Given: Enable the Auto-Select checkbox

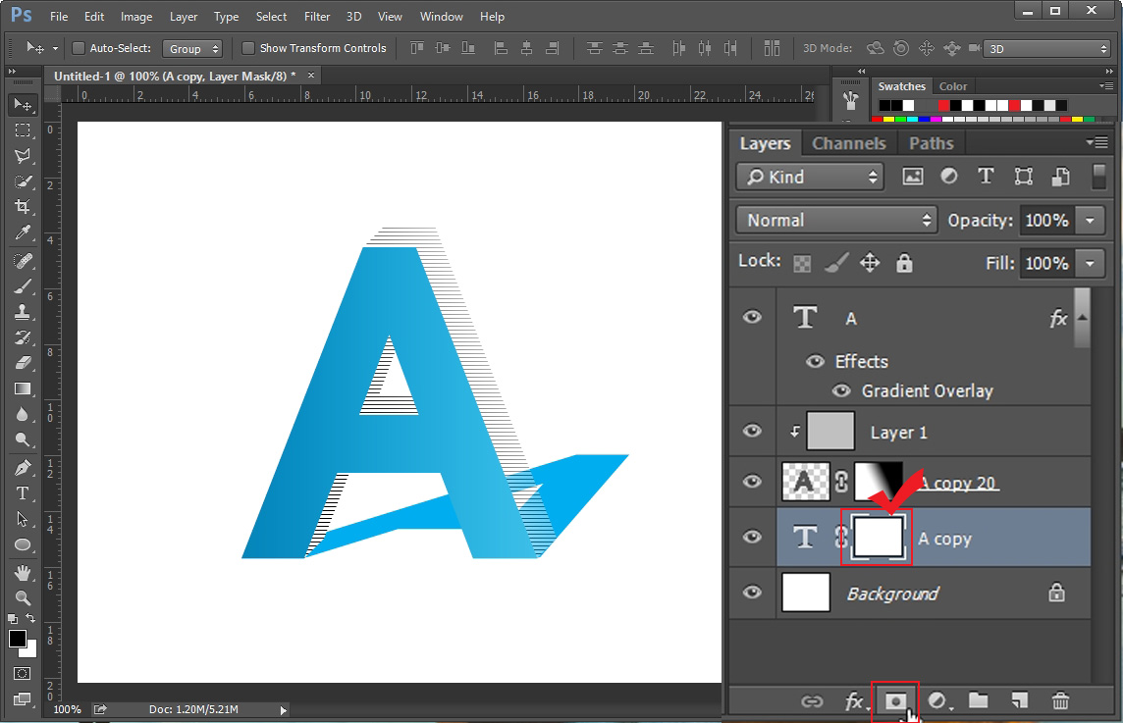Looking at the screenshot, I should tap(79, 48).
